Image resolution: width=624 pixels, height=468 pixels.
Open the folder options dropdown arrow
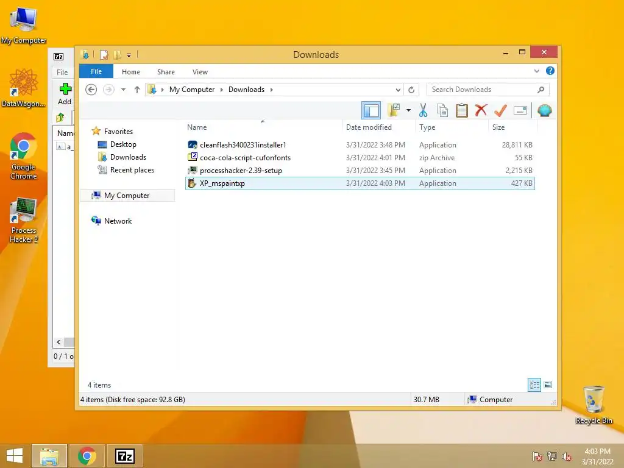pyautogui.click(x=408, y=110)
